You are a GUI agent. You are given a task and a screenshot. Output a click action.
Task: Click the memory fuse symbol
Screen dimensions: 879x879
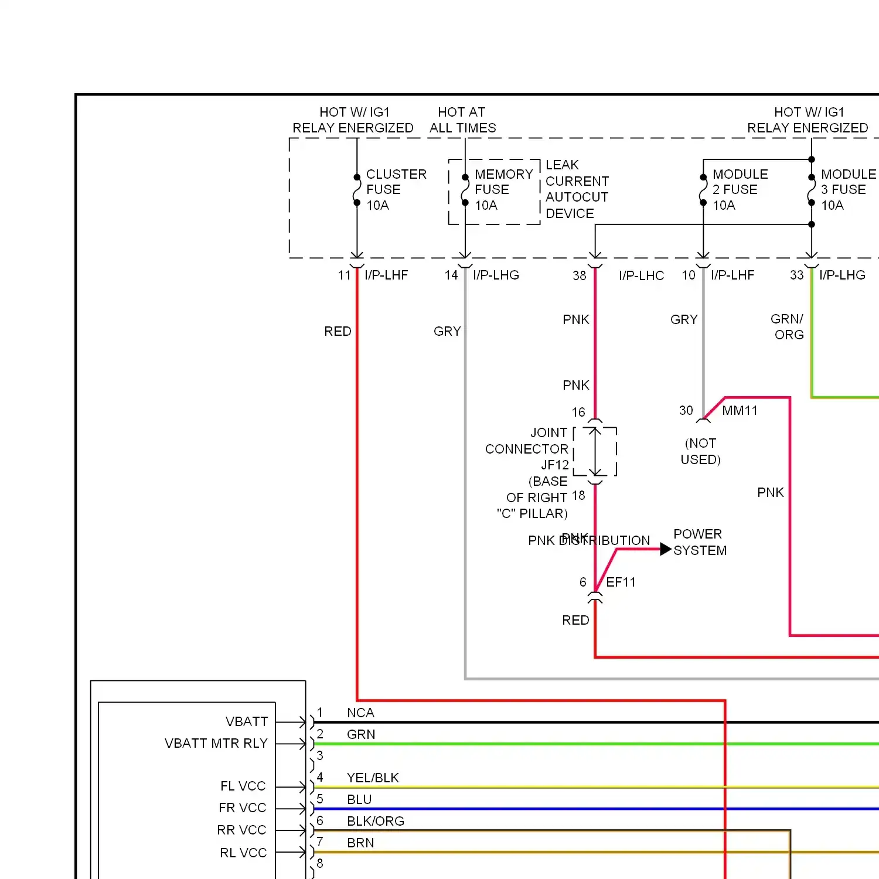click(465, 190)
